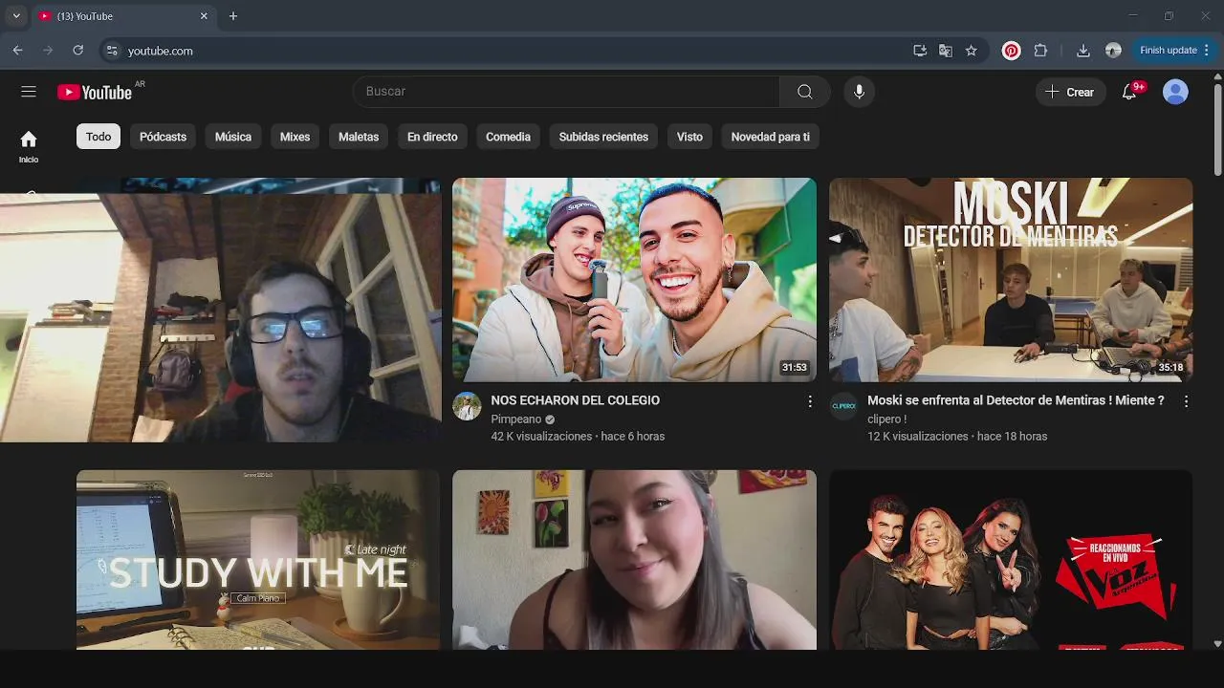Open more options for NOS ECHARON DEL COLEGIO

coord(810,401)
